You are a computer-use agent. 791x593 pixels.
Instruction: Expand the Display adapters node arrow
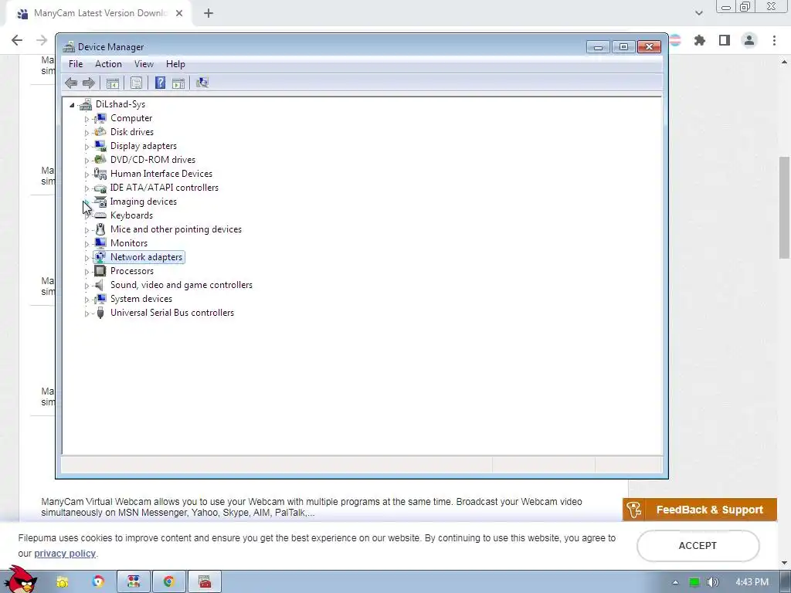click(x=87, y=147)
